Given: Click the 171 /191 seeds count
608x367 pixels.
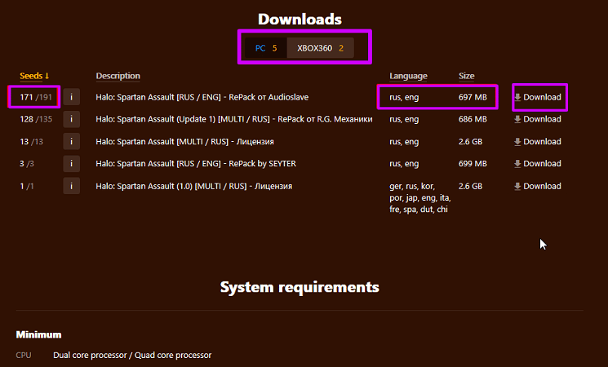Looking at the screenshot, I should pyautogui.click(x=36, y=97).
